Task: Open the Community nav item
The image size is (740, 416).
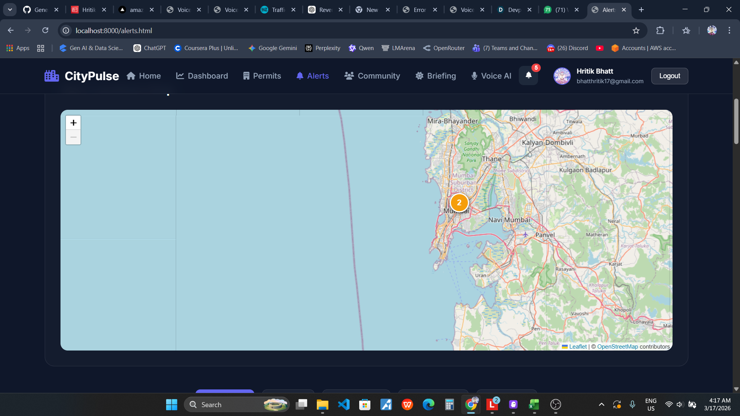Action: pos(372,76)
